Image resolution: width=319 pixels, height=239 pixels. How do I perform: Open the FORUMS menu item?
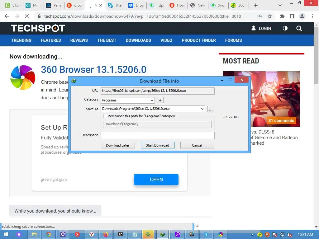[x=233, y=40]
